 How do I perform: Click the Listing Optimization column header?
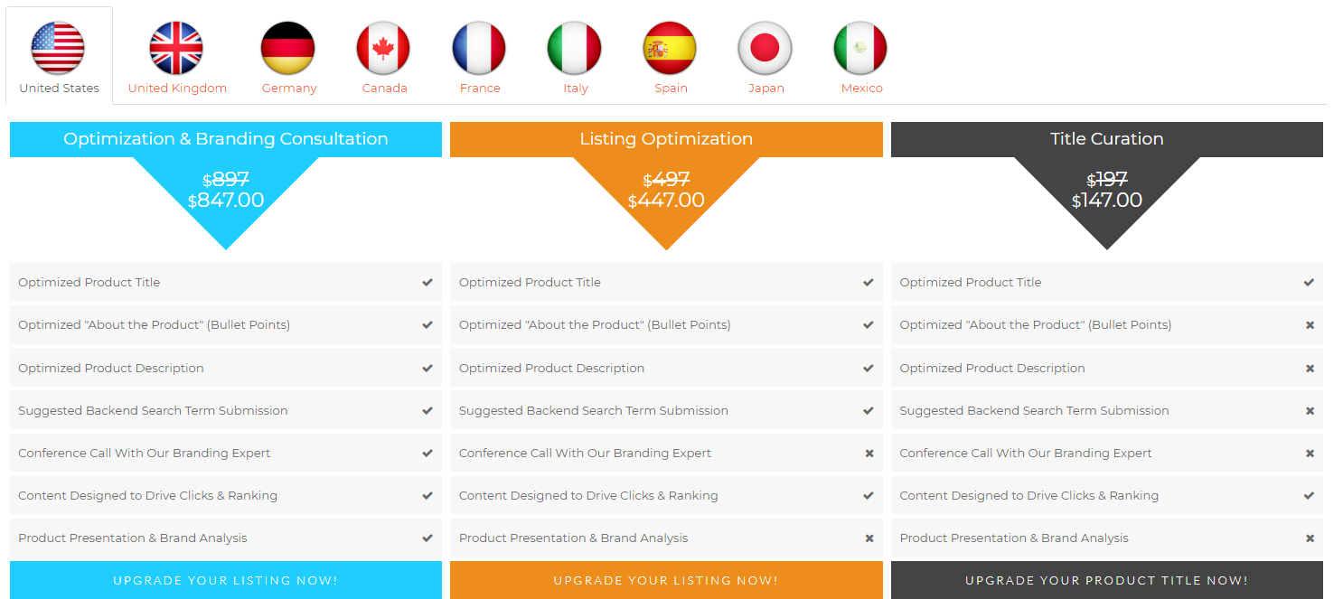(x=666, y=139)
